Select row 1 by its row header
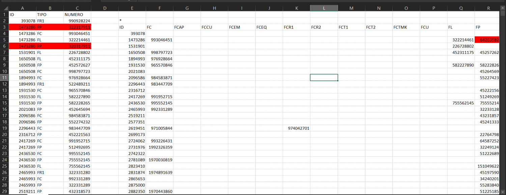This screenshot has height=195, width=506. [x=4, y=14]
